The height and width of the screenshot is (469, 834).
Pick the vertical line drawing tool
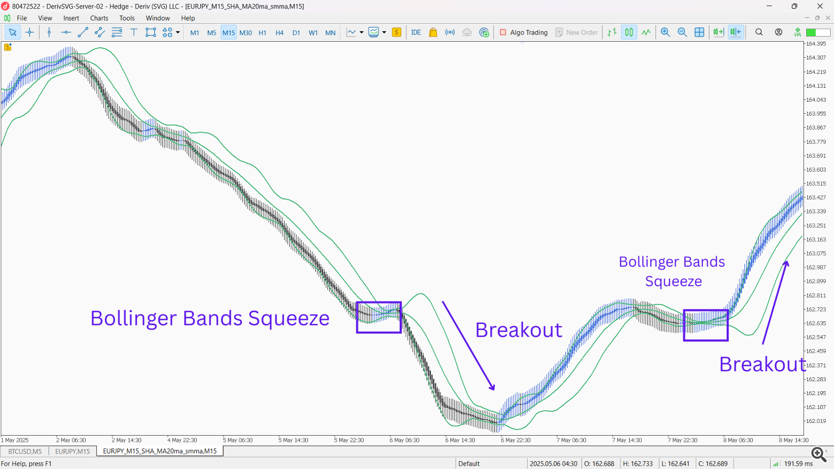[49, 32]
